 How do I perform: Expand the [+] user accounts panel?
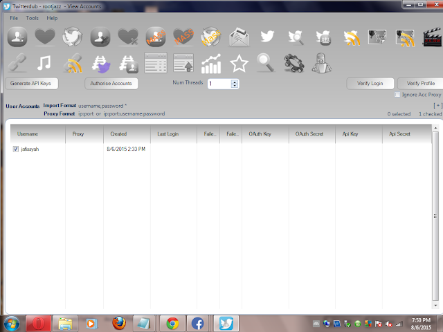coord(438,106)
